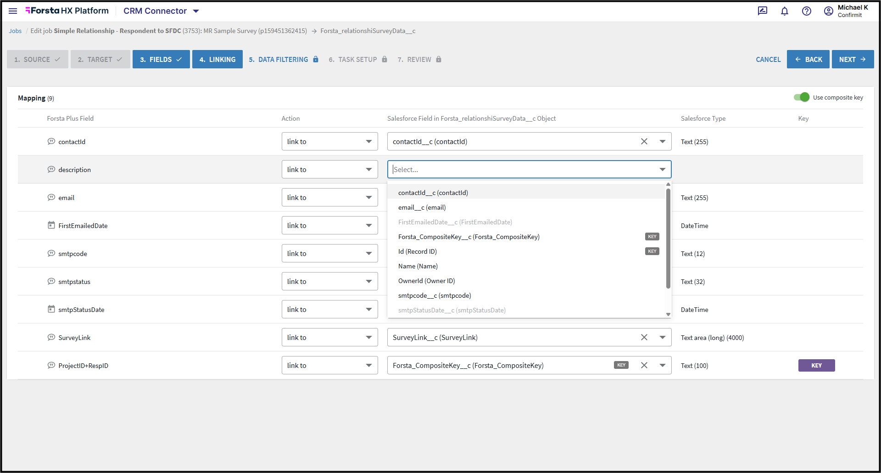Click the smtpcode row field type icon
Image resolution: width=881 pixels, height=473 pixels.
pos(51,253)
